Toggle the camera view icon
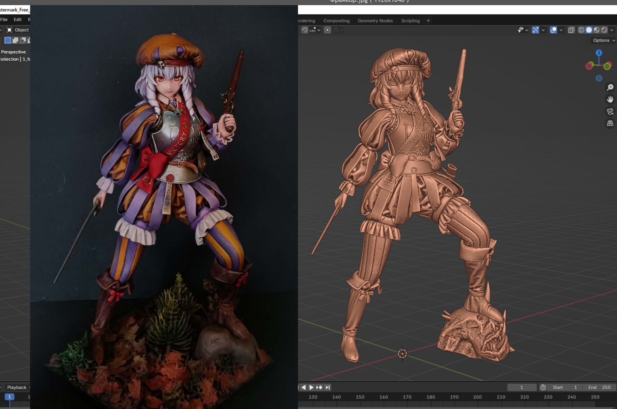This screenshot has height=409, width=617. click(x=610, y=111)
